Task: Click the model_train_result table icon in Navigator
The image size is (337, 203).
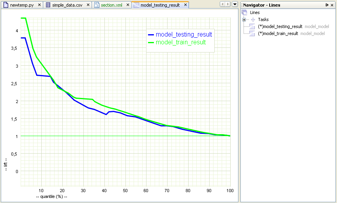Action: (252, 33)
